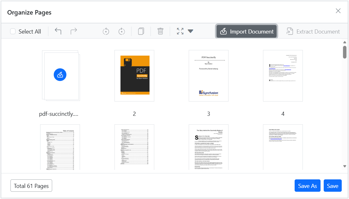Click the undo arrow icon
The width and height of the screenshot is (349, 199).
pyautogui.click(x=58, y=31)
